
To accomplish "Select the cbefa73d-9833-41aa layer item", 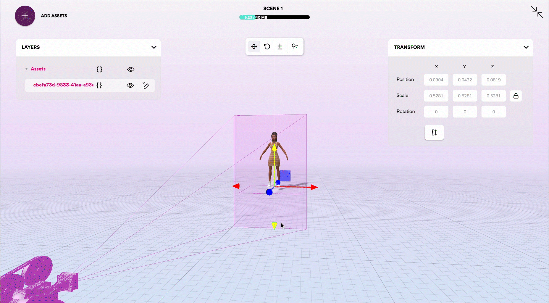I will click(x=63, y=85).
